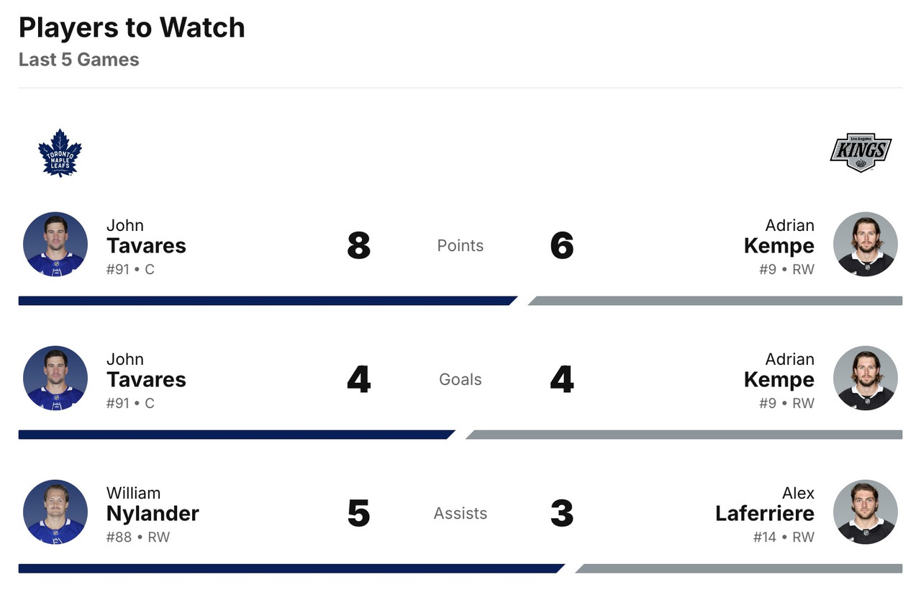
Task: Click the navy Points comparison bar
Action: pos(266,301)
